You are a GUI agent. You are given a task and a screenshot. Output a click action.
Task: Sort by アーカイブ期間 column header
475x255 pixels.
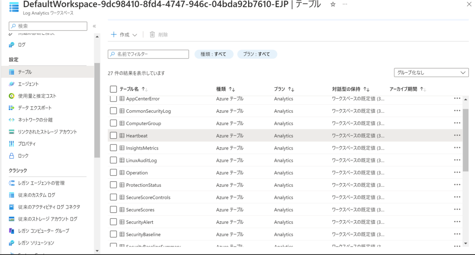pos(407,89)
